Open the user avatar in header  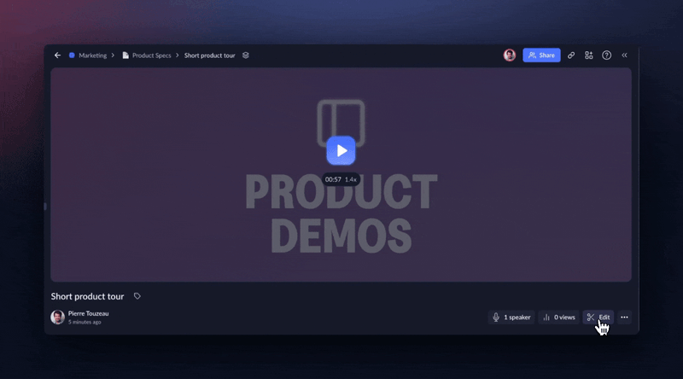(509, 55)
